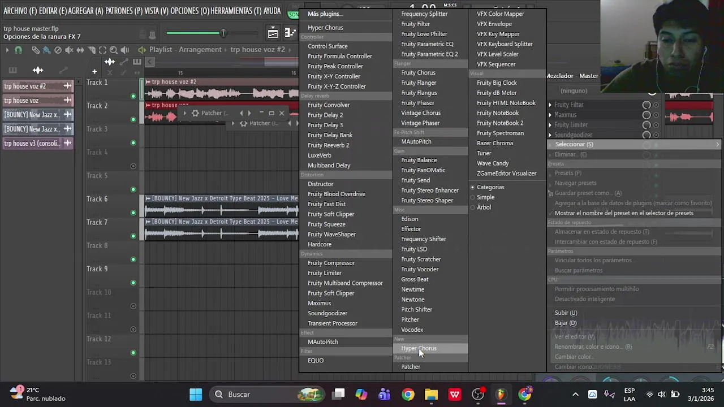Select Fruity Parametric EQ 2 from plugin list
This screenshot has height=407, width=724.
(429, 54)
